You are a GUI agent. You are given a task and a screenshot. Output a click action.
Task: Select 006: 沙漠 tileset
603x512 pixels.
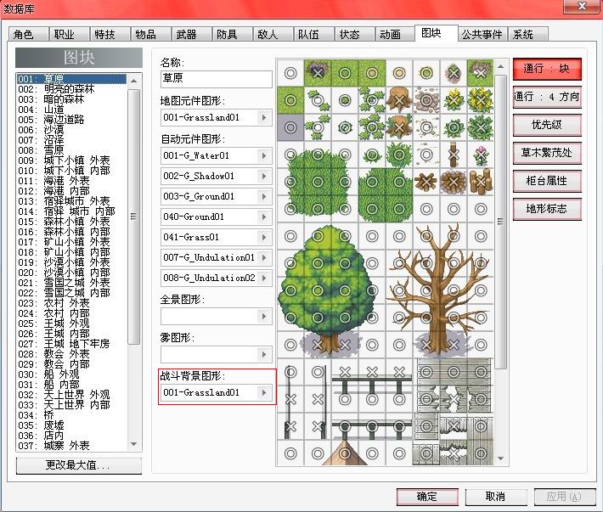(x=71, y=130)
